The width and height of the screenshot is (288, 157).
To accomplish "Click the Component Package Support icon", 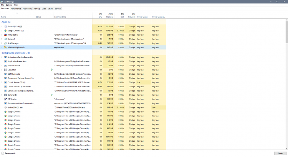I will 5,78.
